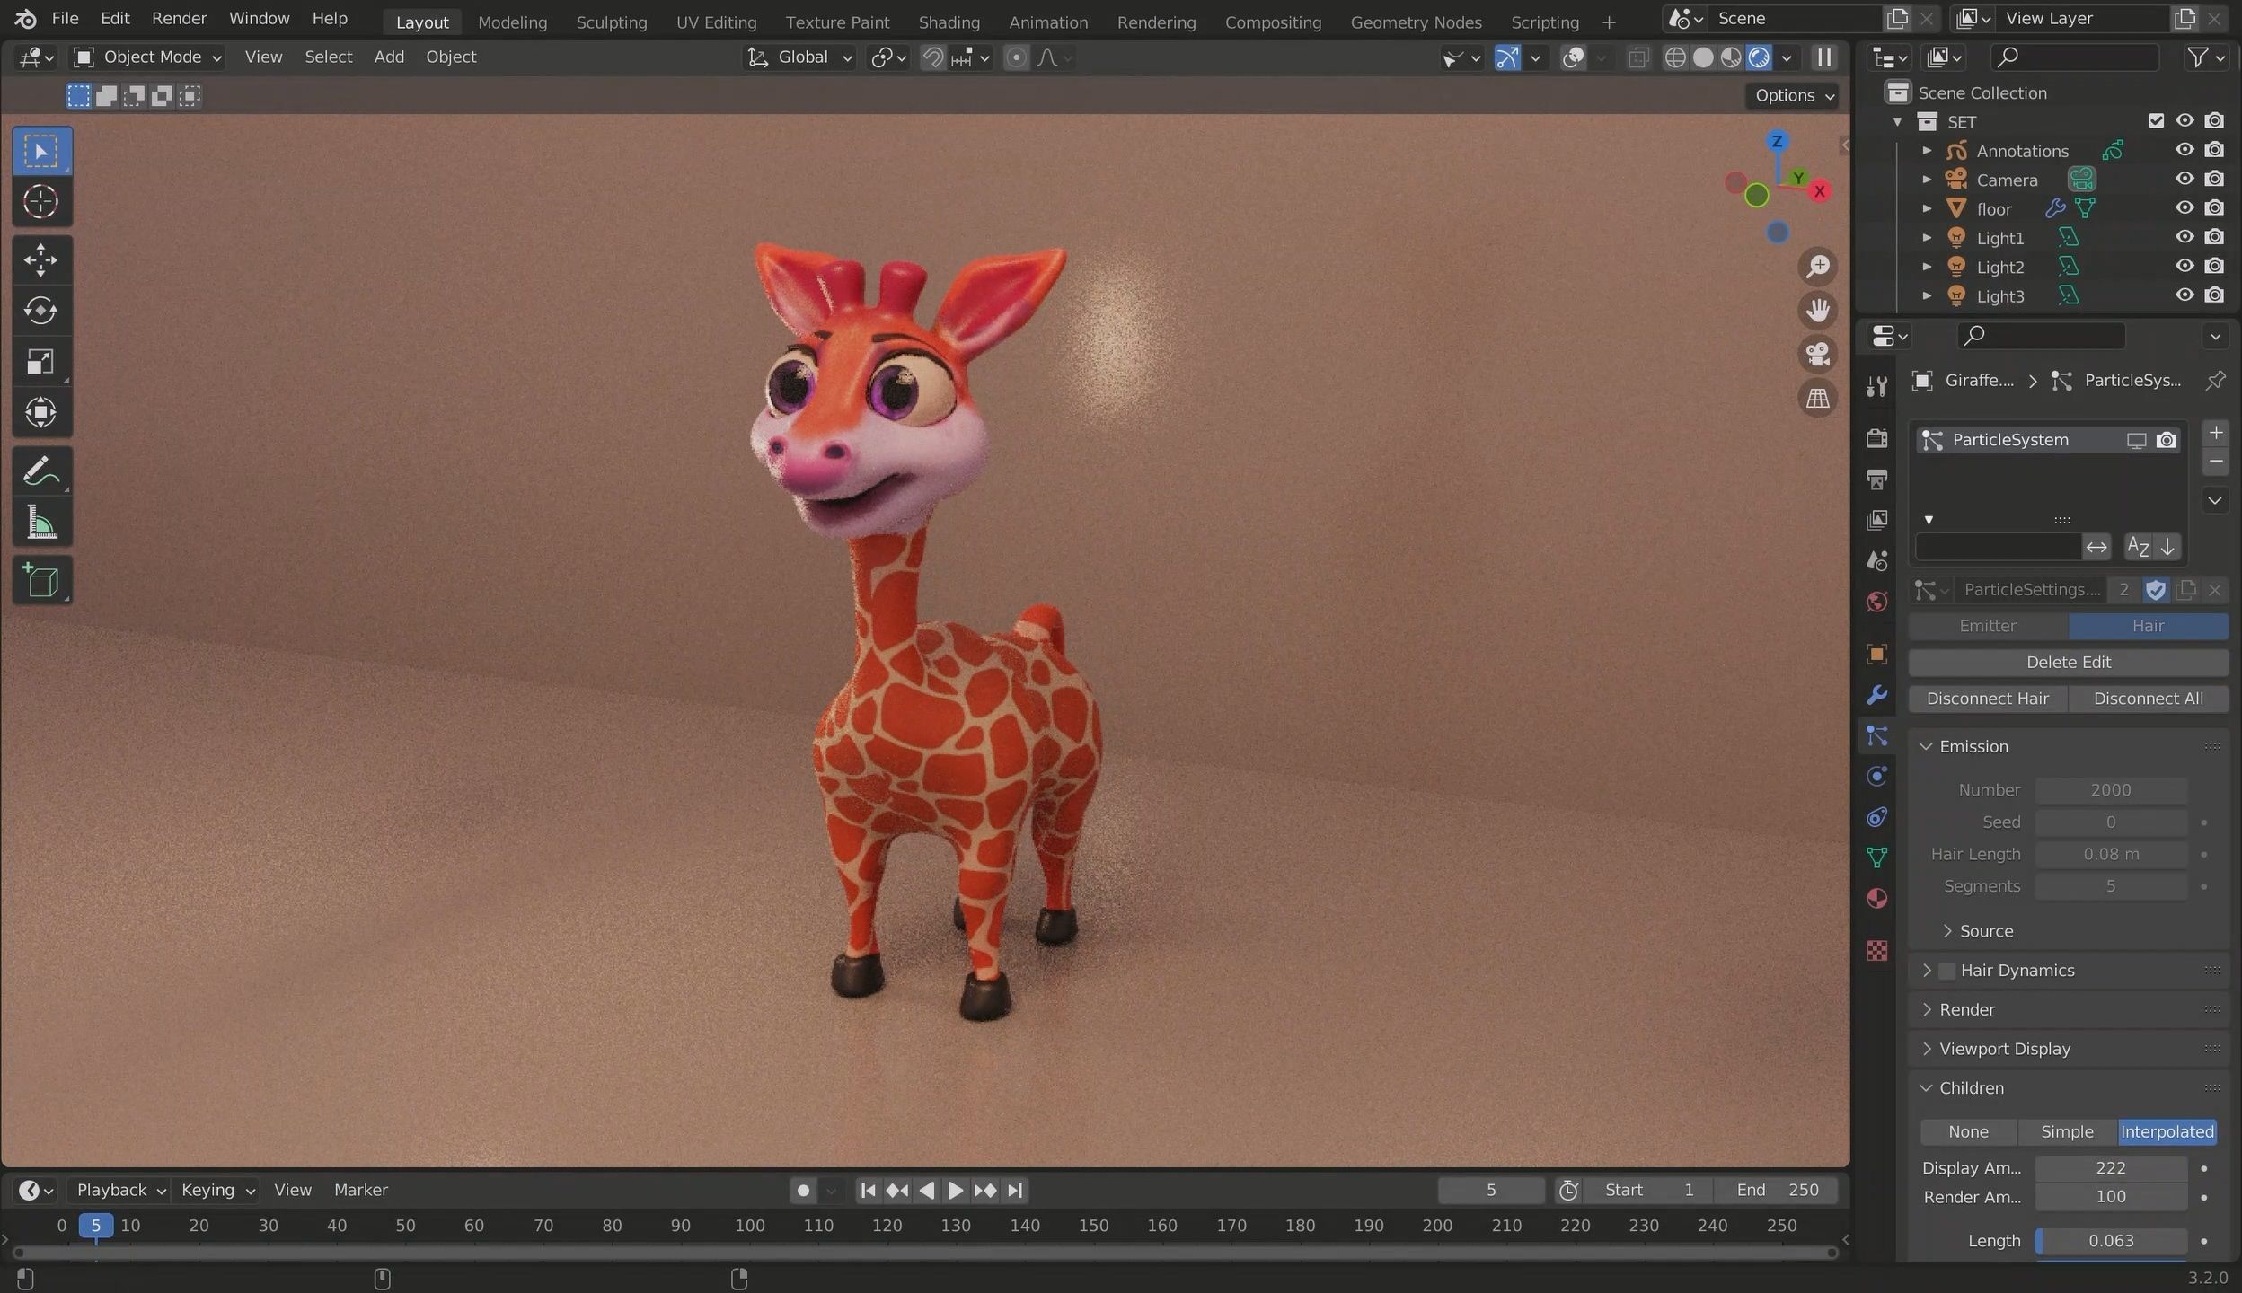Enable the Hair Dynamics checkbox

click(x=1946, y=971)
